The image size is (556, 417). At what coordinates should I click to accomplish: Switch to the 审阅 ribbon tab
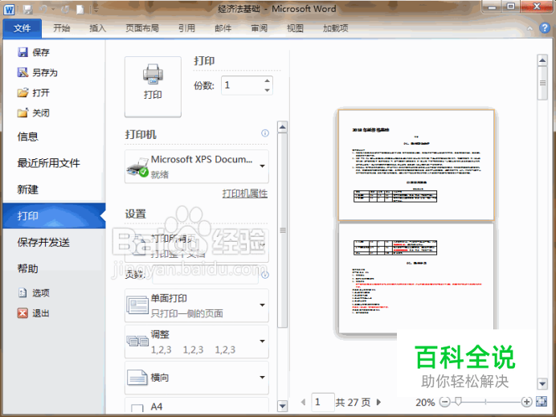coord(259,28)
